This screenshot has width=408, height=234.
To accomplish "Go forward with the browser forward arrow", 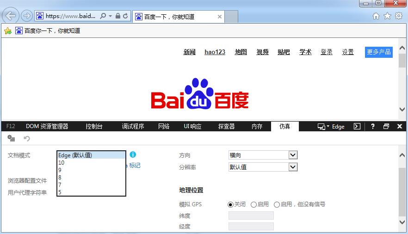I will pos(26,16).
